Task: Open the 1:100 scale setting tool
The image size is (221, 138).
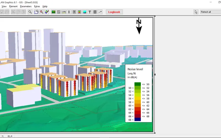Action: 64,12
